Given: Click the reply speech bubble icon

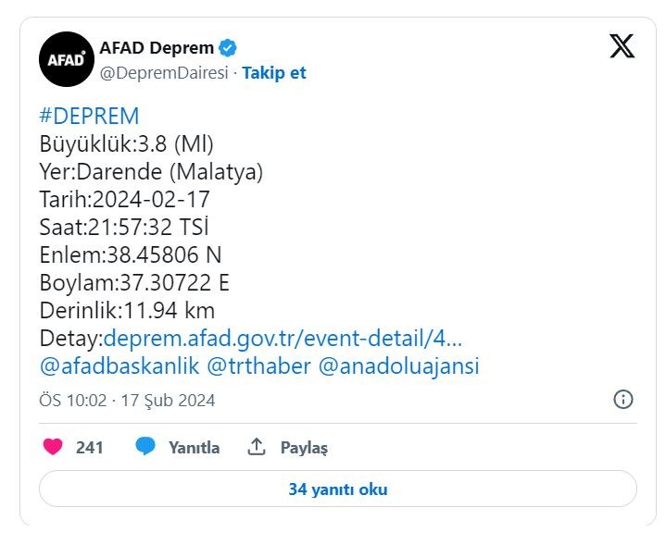Looking at the screenshot, I should 145,448.
